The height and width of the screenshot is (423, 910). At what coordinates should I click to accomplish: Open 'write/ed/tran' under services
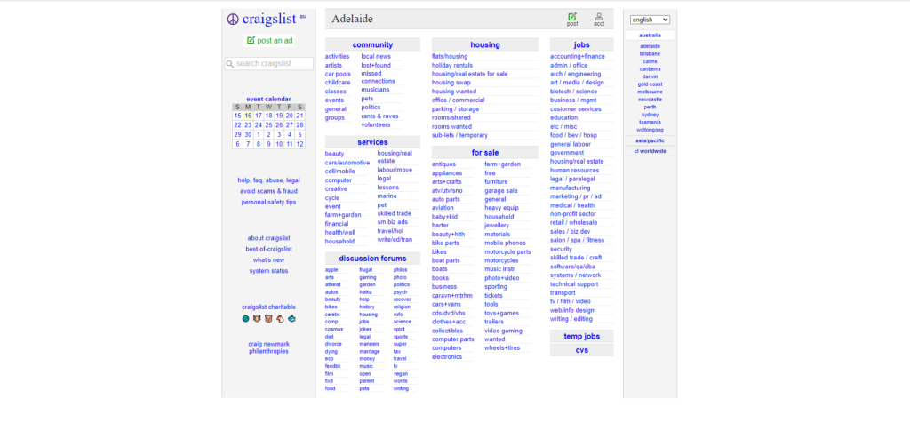395,240
